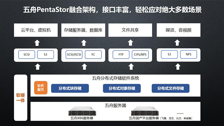This screenshot has height=126, width=224.
Task: Click the S3 pill next to SCSI
Action: pyautogui.click(x=45, y=55)
